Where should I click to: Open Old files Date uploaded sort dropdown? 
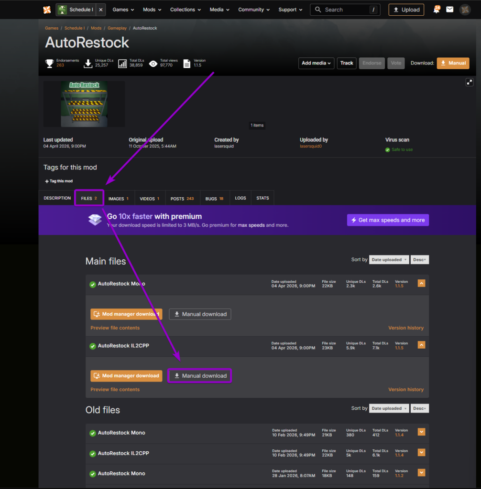coord(389,408)
